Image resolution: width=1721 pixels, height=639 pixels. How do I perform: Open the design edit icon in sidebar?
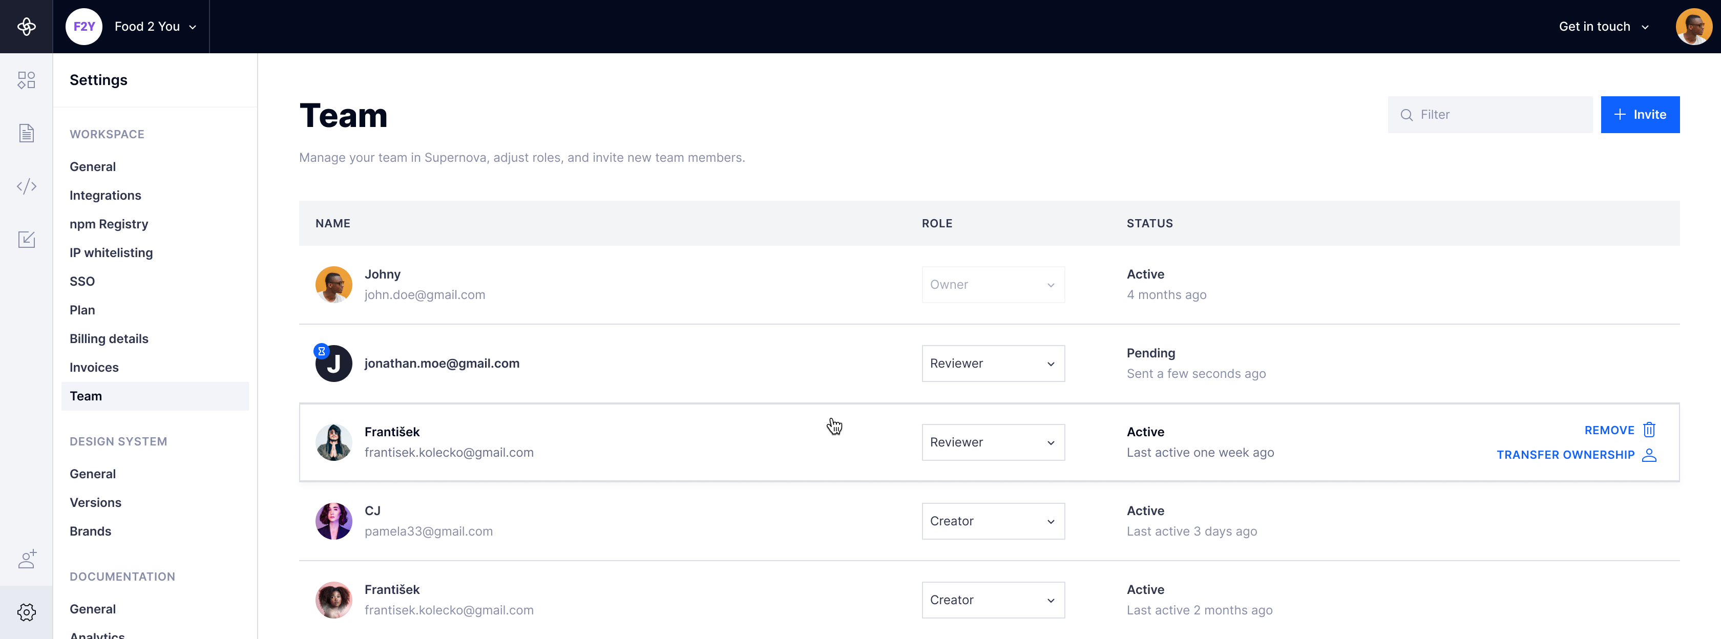point(26,239)
